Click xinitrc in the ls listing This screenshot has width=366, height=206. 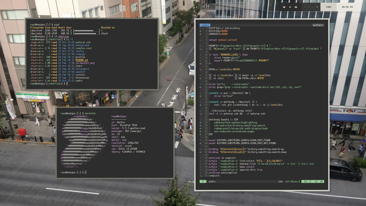tap(80, 75)
